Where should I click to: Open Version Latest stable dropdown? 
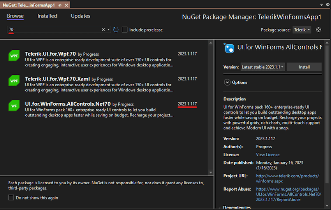coord(262,67)
